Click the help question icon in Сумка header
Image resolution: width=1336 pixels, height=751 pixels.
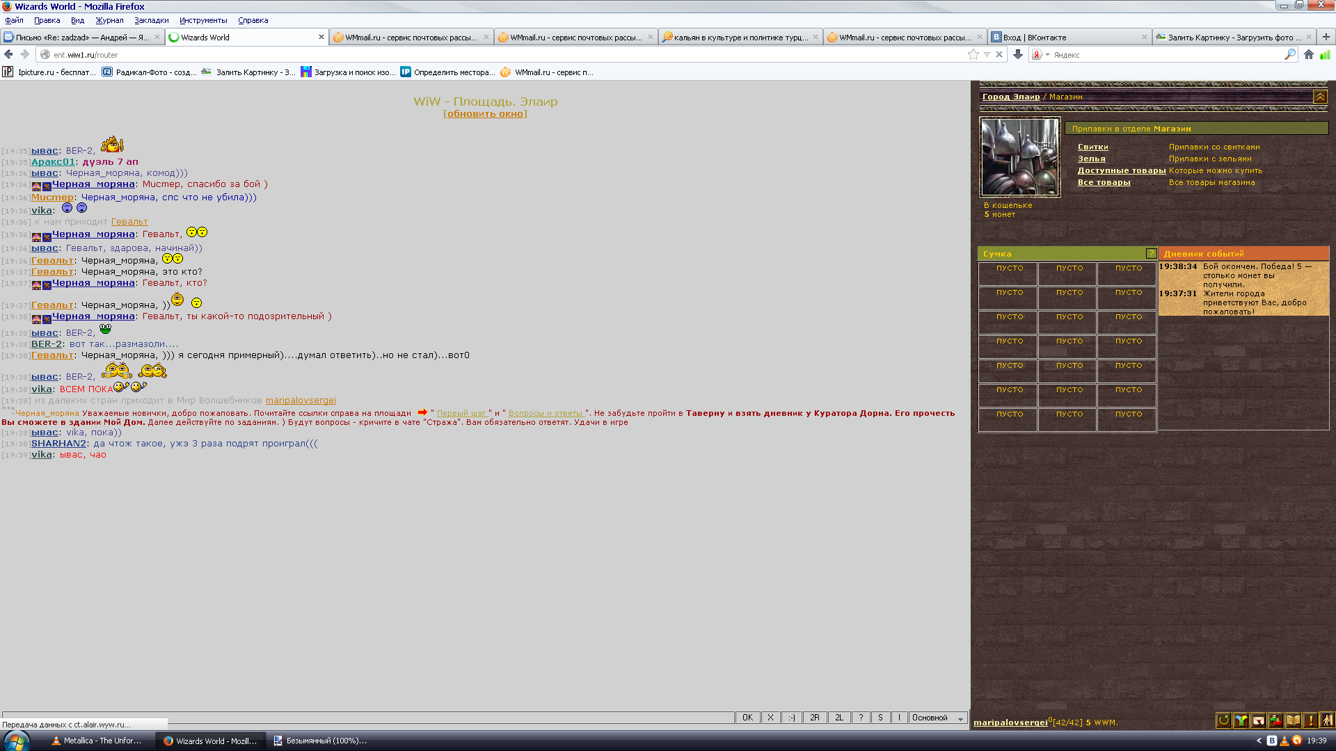[x=1151, y=253]
